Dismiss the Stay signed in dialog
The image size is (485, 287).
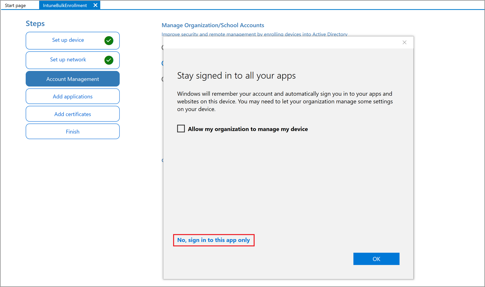click(x=404, y=42)
